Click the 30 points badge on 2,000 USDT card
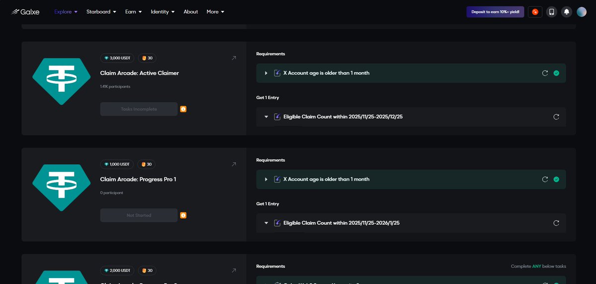Screen dimensions: 596x284 [x=147, y=271]
